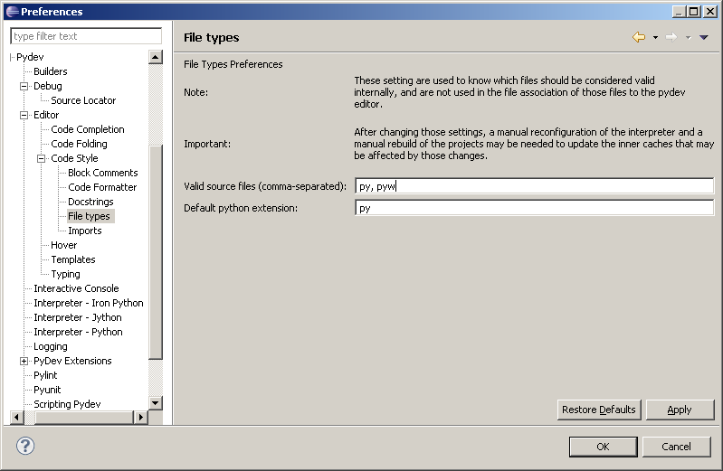Maximize the Preferences window
723x471 pixels.
point(693,12)
